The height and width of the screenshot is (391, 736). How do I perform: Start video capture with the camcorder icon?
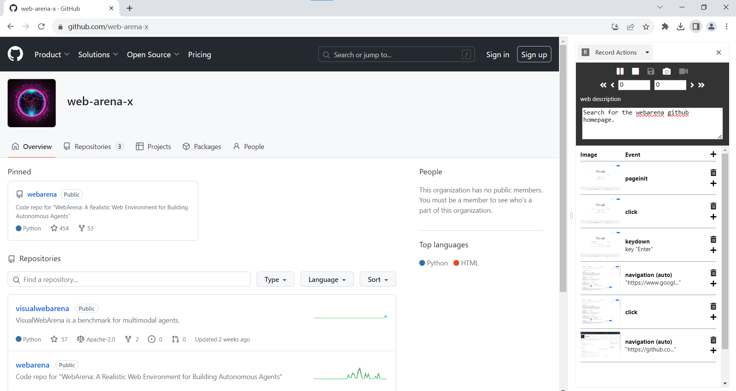(x=683, y=71)
